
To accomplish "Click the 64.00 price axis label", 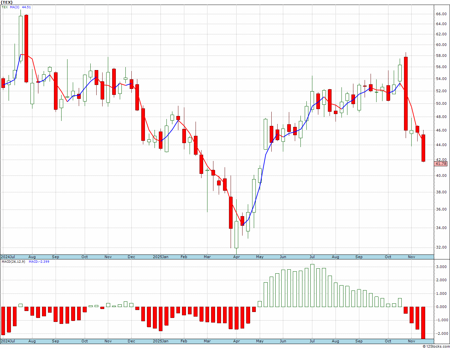I will coord(441,24).
